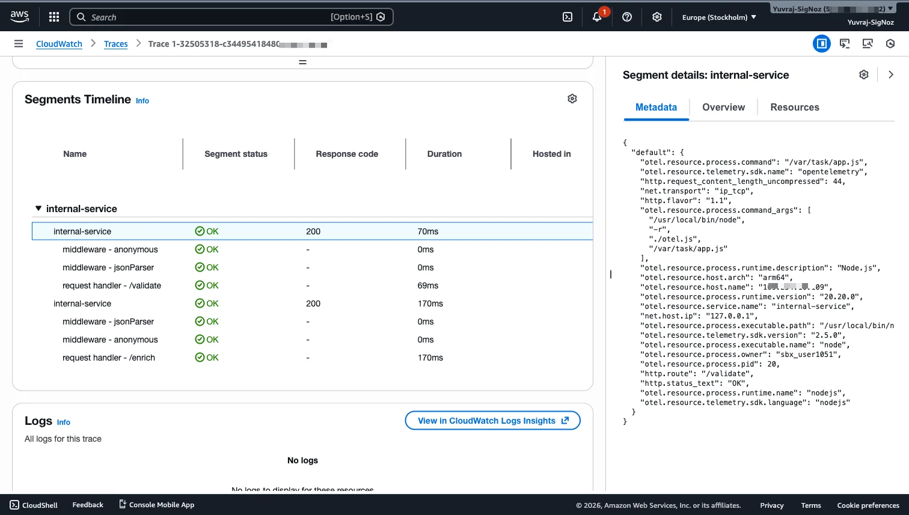Open the Europe (Stockholm) region dropdown
909x515 pixels.
718,17
